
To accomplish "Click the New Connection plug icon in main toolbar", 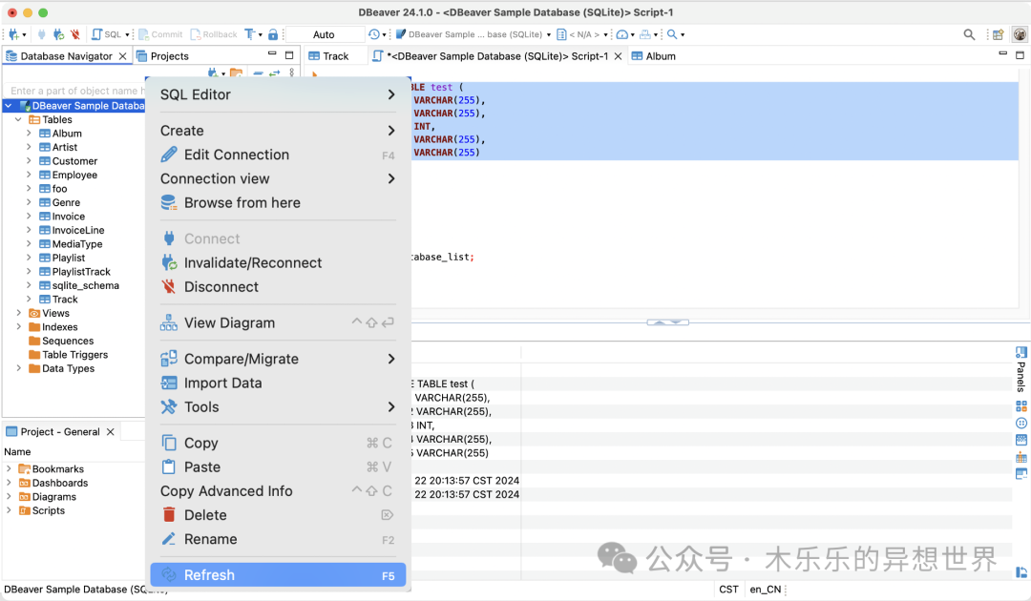I will [13, 34].
